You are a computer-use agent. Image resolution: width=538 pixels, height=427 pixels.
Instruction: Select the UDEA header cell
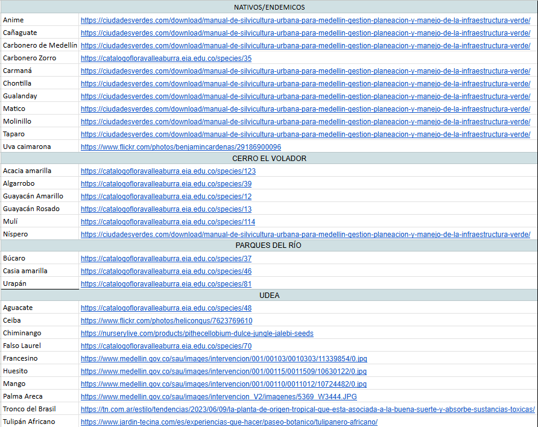coord(269,296)
